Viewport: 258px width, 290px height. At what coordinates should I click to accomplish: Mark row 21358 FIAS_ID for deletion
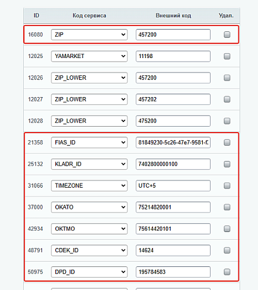pyautogui.click(x=227, y=143)
